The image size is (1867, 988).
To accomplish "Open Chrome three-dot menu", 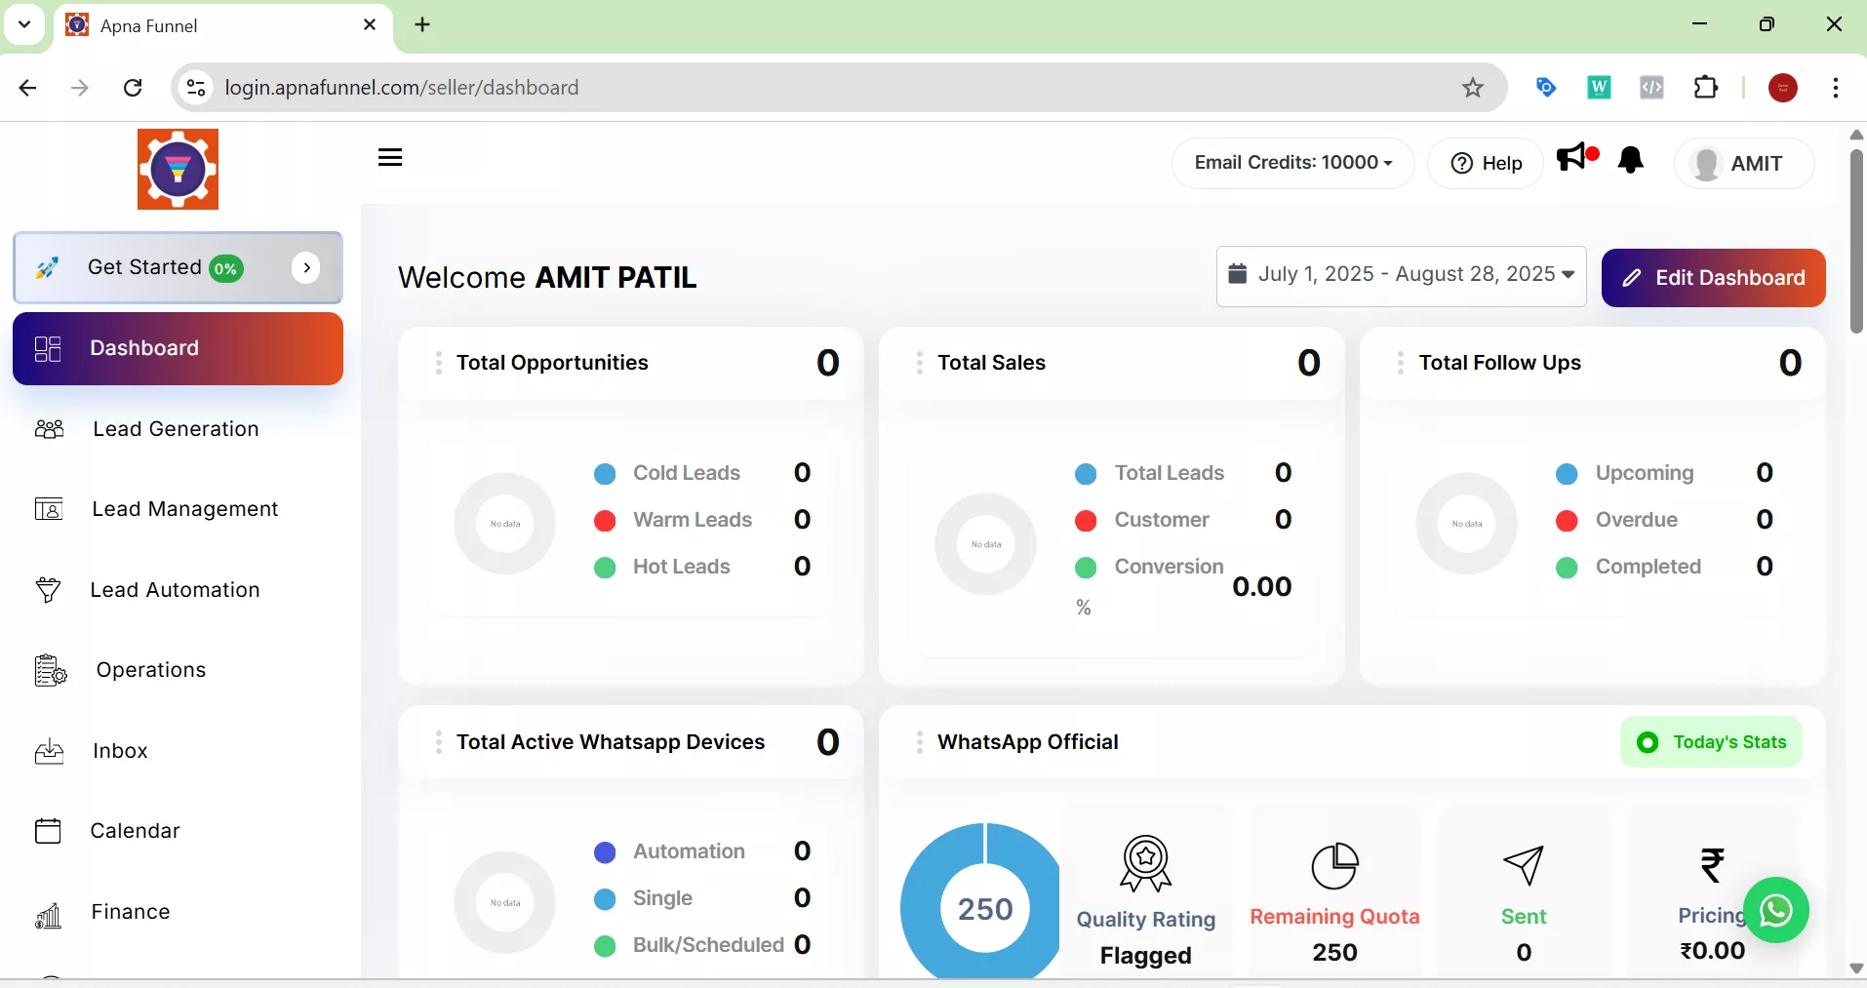I will click(x=1836, y=88).
